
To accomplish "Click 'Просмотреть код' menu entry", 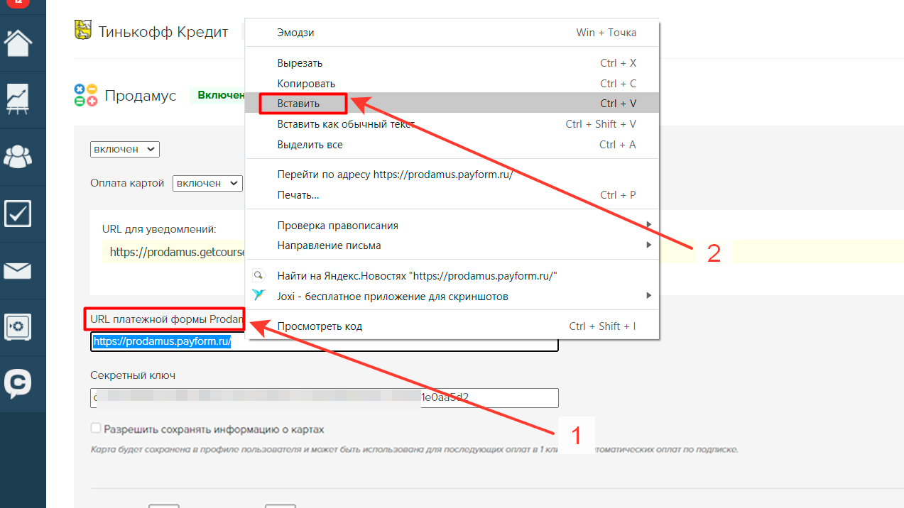I will coord(320,326).
